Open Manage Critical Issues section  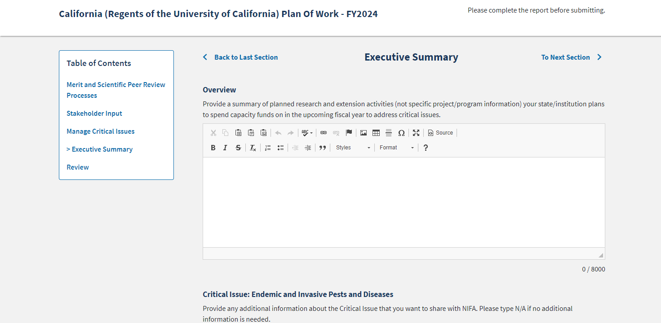(101, 131)
